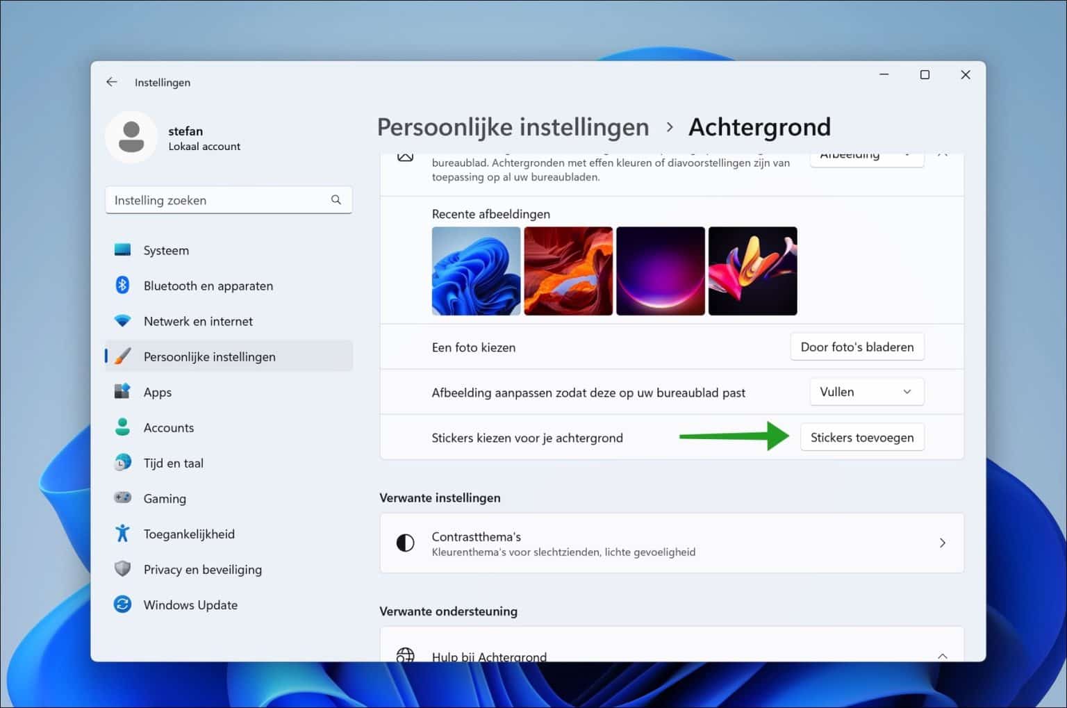
Task: Select the red canyon wallpaper thumbnail
Action: click(x=568, y=271)
